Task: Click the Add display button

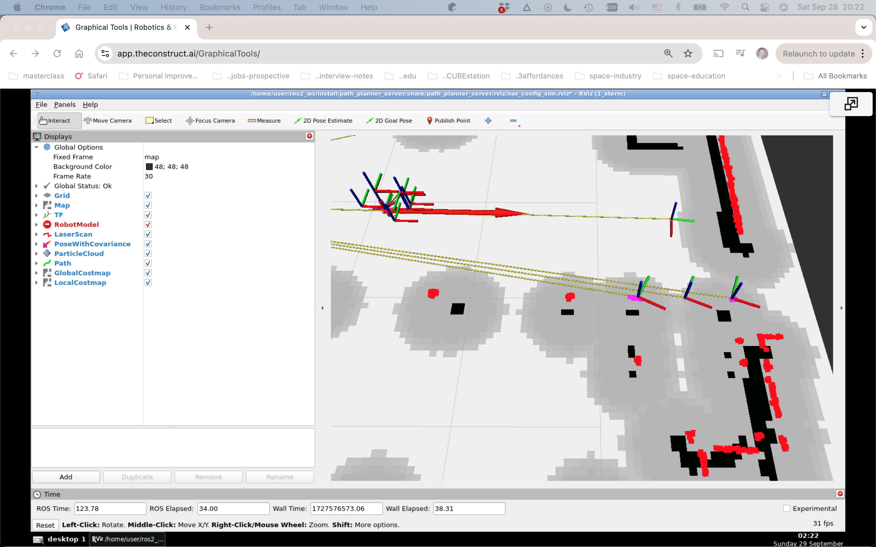Action: [x=66, y=477]
